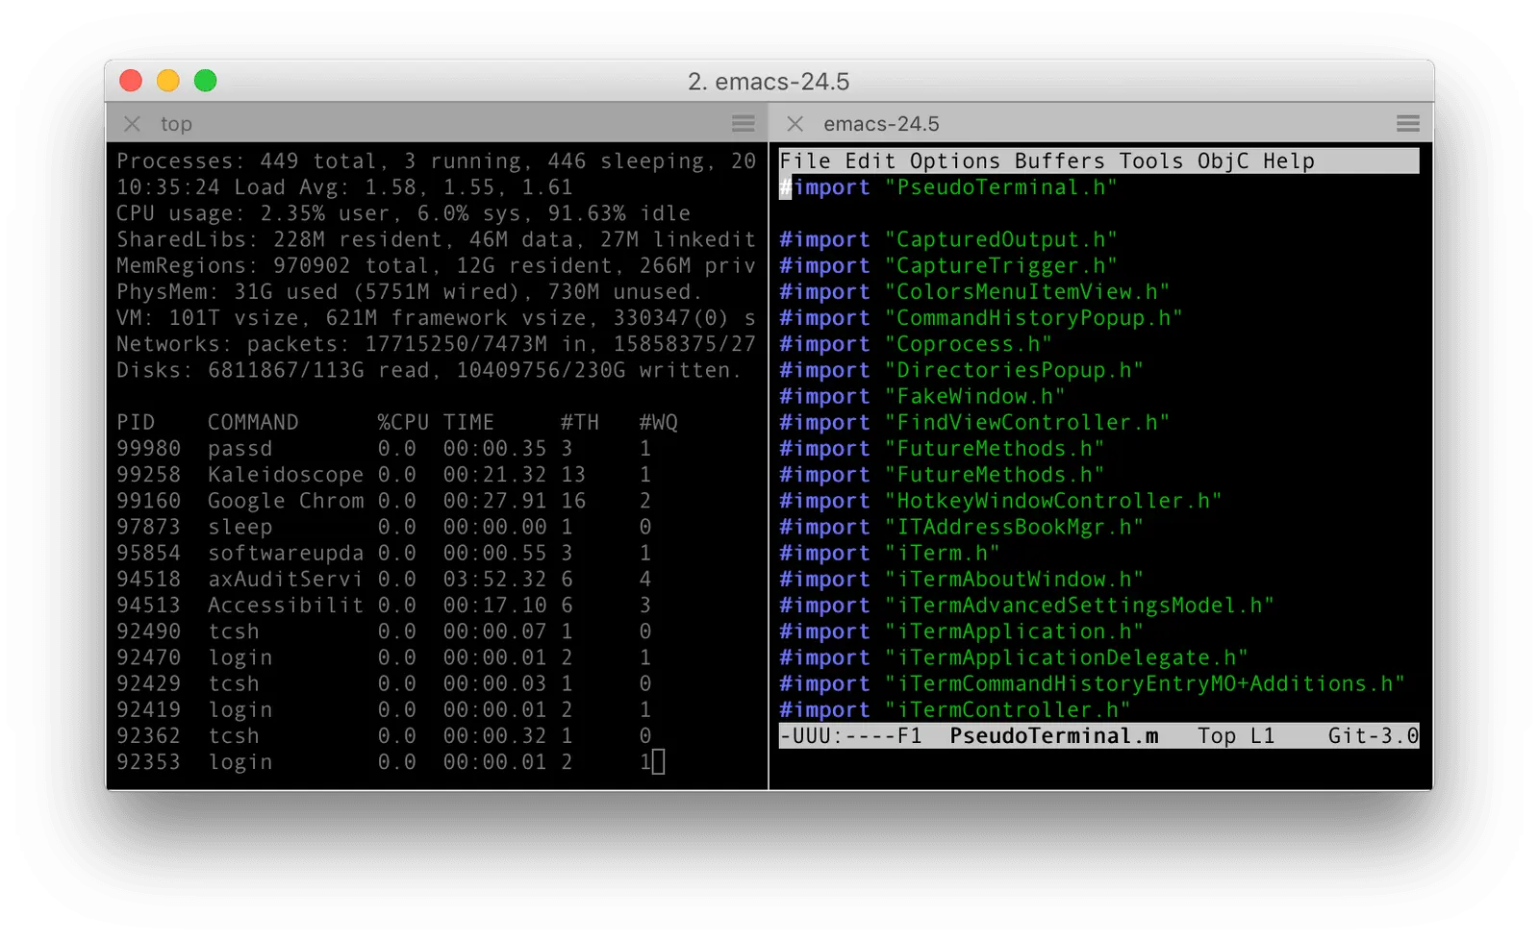Open the hamburger menu of top pane

[744, 124]
